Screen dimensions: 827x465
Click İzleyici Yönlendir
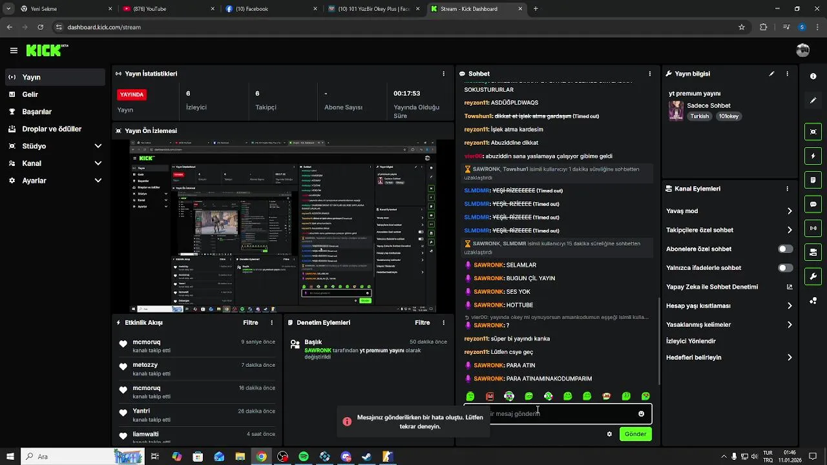(691, 340)
